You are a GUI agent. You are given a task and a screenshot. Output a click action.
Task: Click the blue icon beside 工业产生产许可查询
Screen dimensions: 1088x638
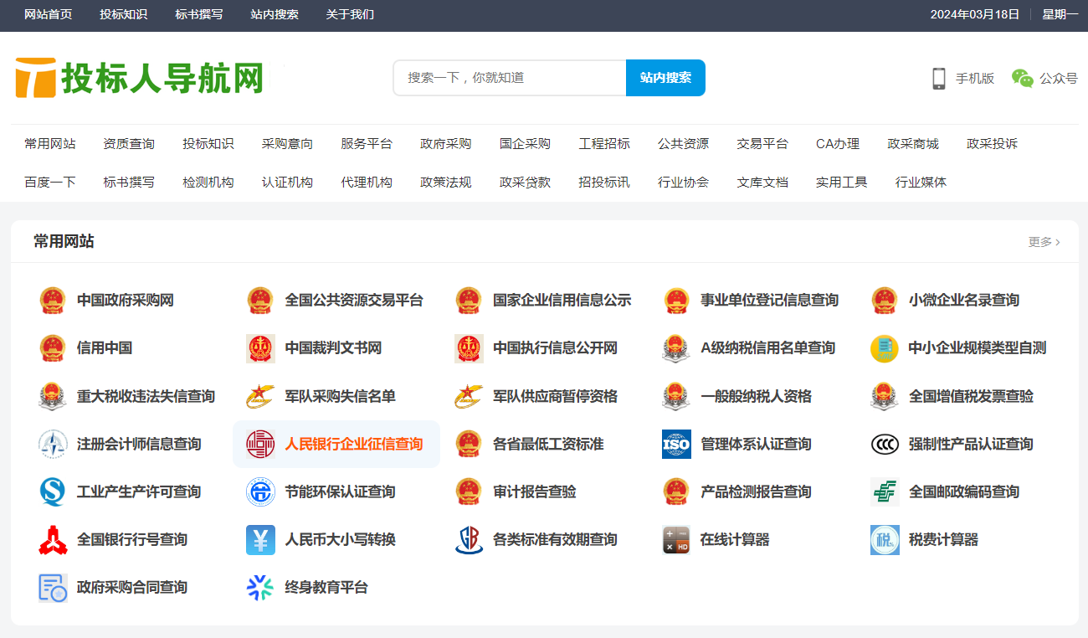coord(53,491)
